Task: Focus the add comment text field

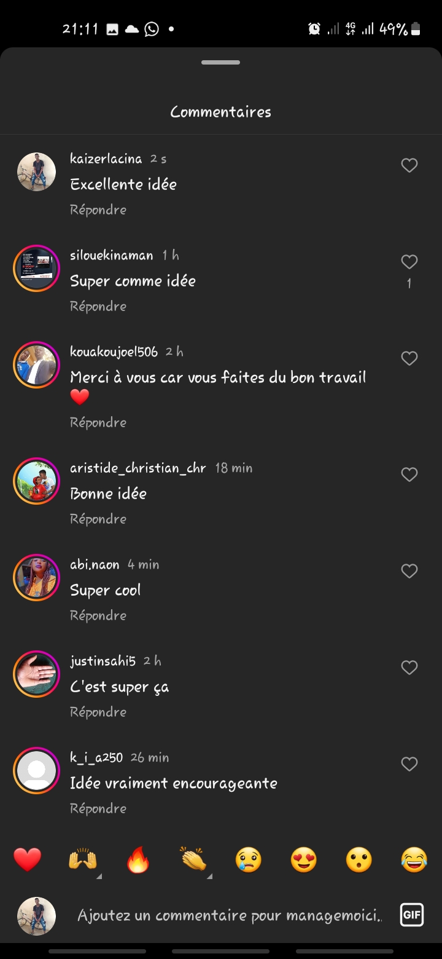Action: (x=228, y=915)
